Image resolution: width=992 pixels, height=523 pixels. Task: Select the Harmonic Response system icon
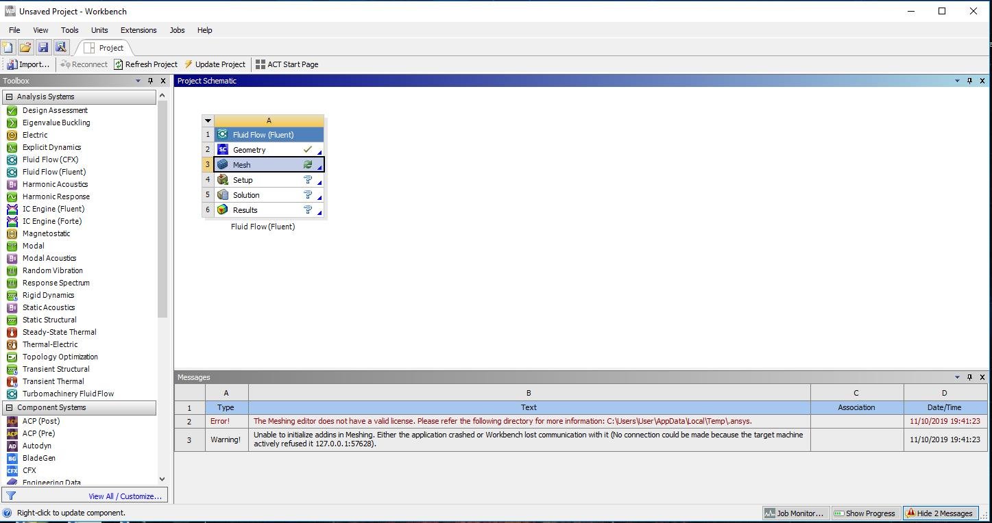tap(12, 196)
